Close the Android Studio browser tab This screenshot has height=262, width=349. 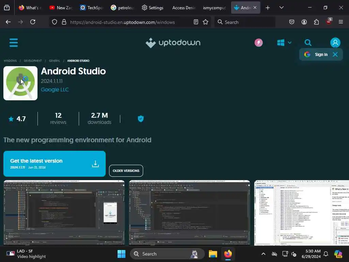255,8
